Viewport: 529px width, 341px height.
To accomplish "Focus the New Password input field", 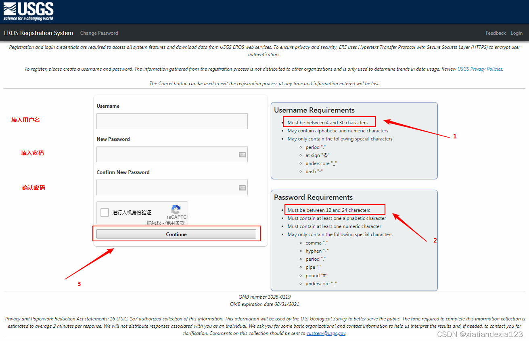I will coord(172,154).
